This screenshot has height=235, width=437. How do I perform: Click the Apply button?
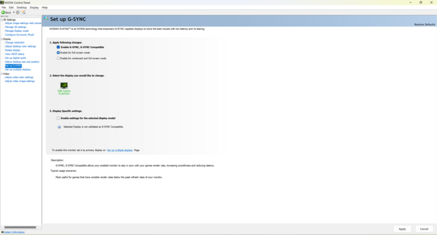tap(402, 229)
